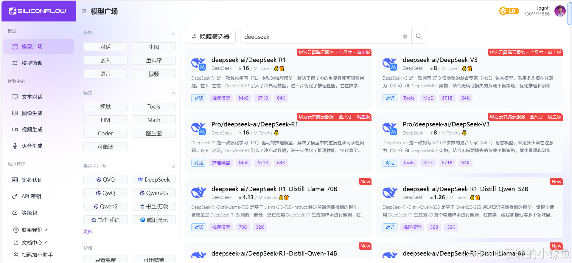Filter by 腾讯混元 vendor
The width and height of the screenshot is (572, 263).
point(154,220)
